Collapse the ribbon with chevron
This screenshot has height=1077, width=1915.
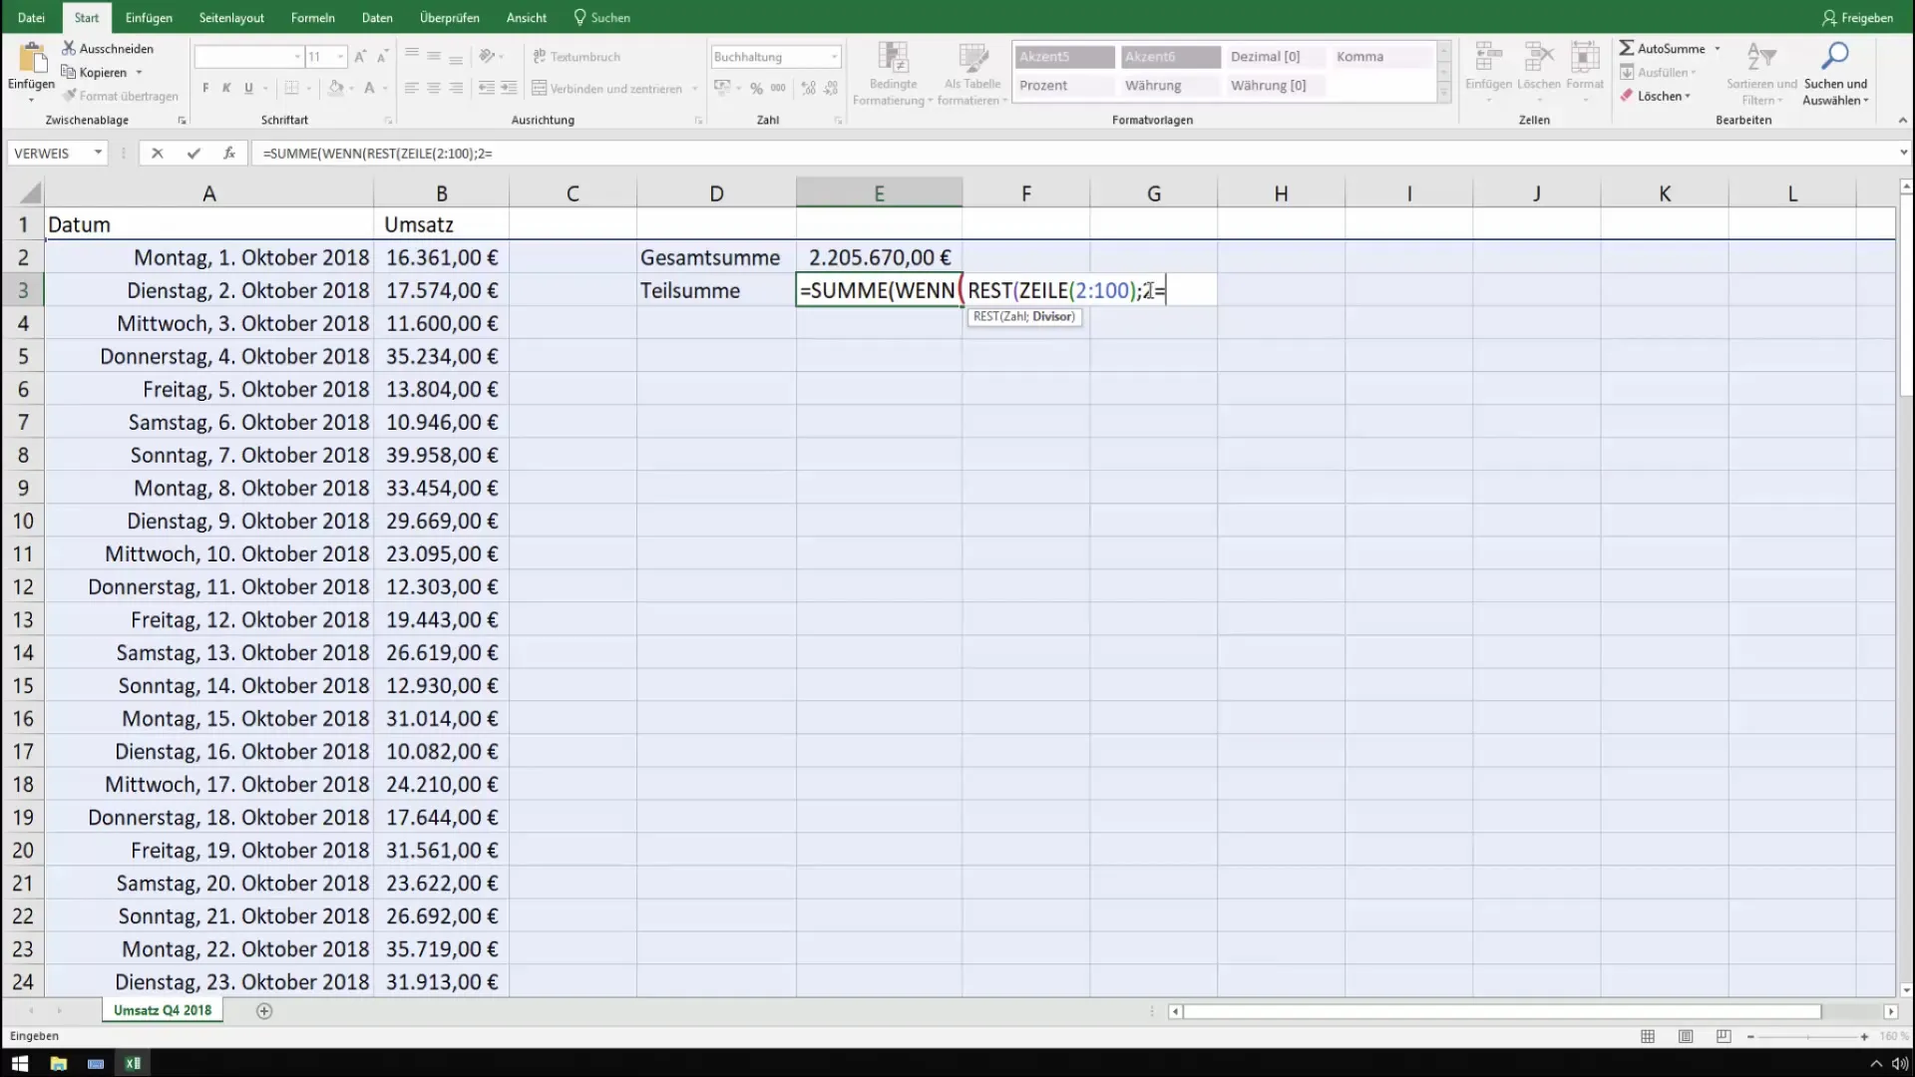tap(1902, 121)
